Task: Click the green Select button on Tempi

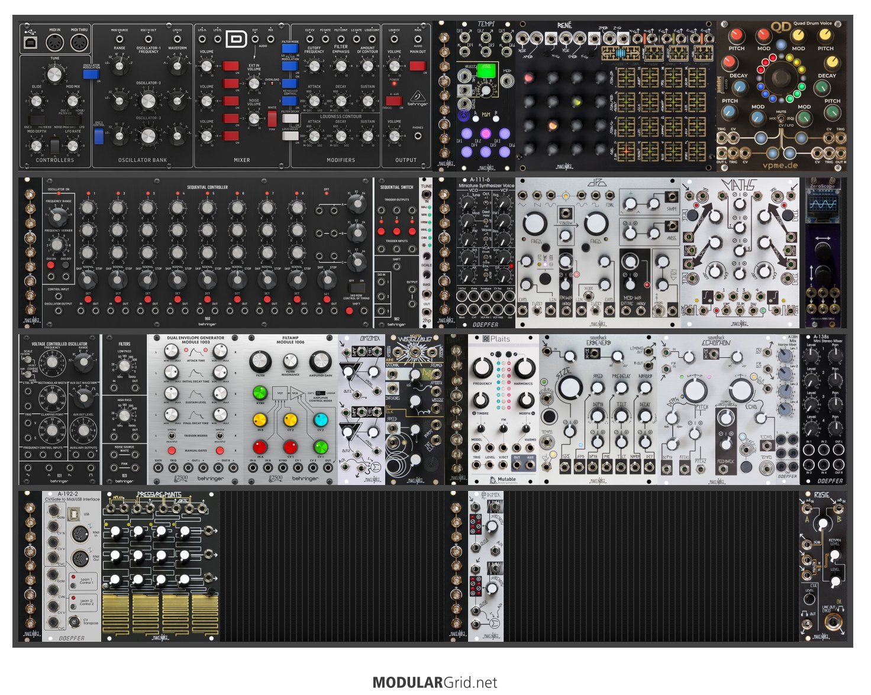Action: 487,70
